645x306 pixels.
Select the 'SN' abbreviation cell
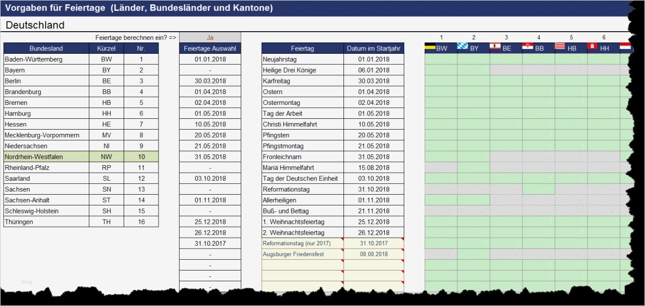point(106,189)
